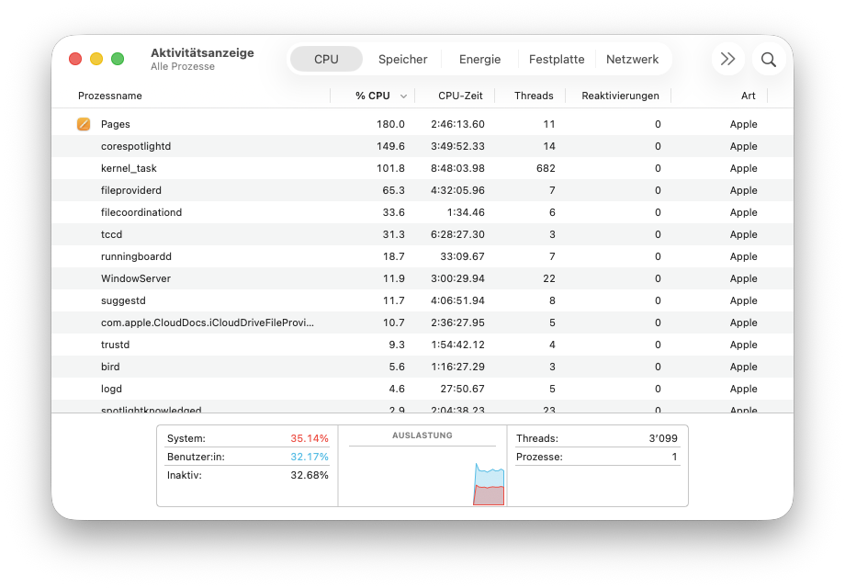Click System value 35.14%
Viewport: 845px width, 588px height.
(310, 439)
